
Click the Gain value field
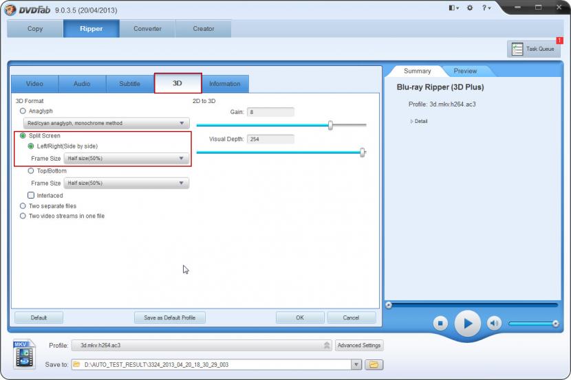click(270, 112)
